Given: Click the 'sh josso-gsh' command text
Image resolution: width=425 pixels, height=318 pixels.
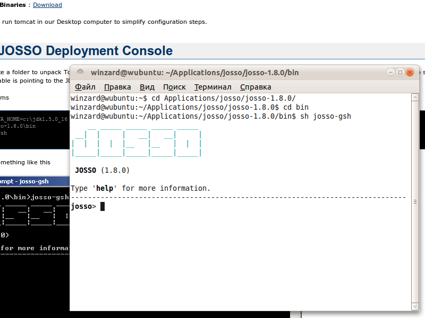Looking at the screenshot, I should click(x=326, y=116).
